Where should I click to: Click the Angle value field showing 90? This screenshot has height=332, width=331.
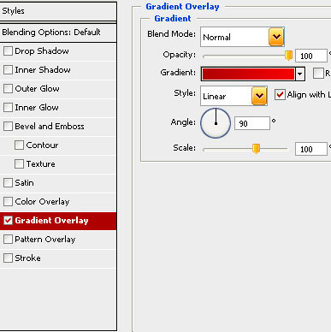[252, 123]
